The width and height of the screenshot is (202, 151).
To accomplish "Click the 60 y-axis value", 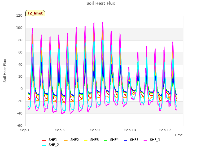I will (20, 53).
